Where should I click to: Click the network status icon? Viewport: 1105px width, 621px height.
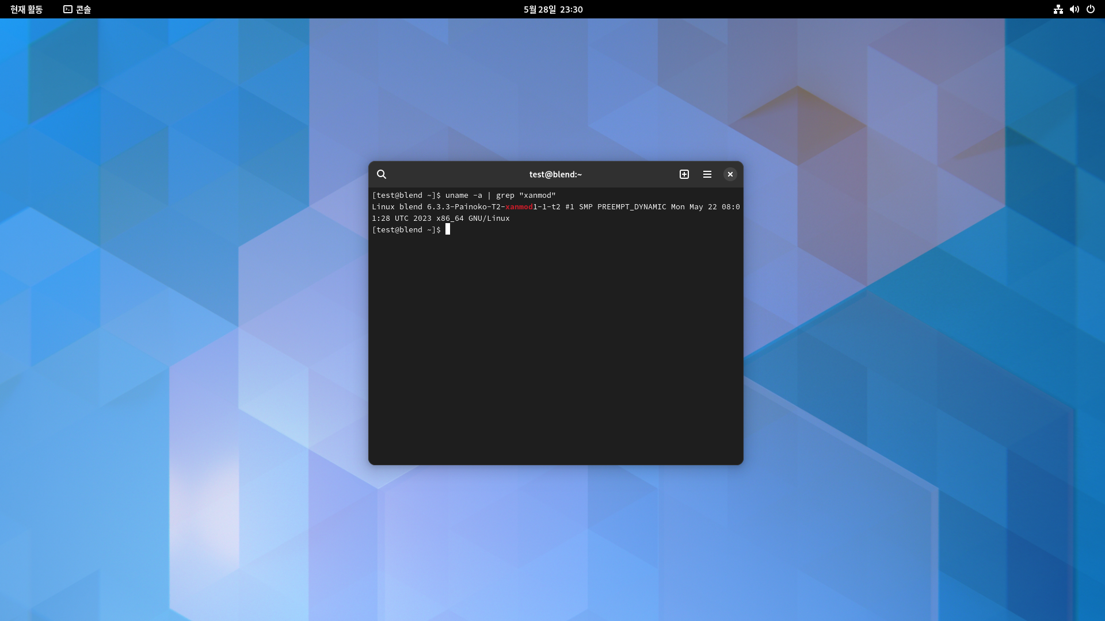click(1058, 9)
